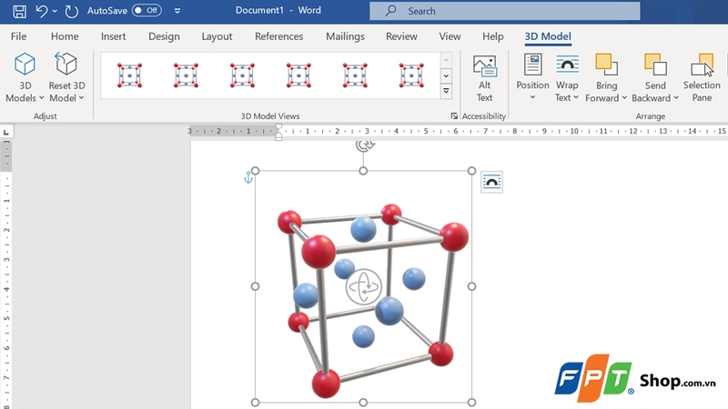Click the right-middle sizing handle of model

471,286
